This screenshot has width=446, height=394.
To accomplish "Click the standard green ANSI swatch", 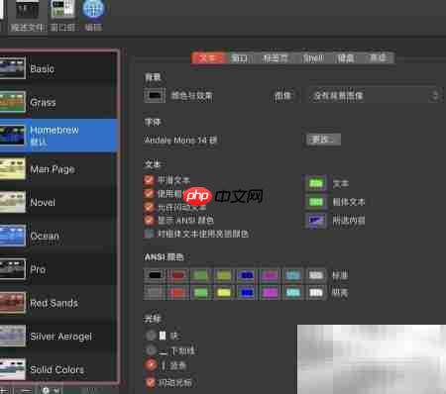I will (x=200, y=275).
